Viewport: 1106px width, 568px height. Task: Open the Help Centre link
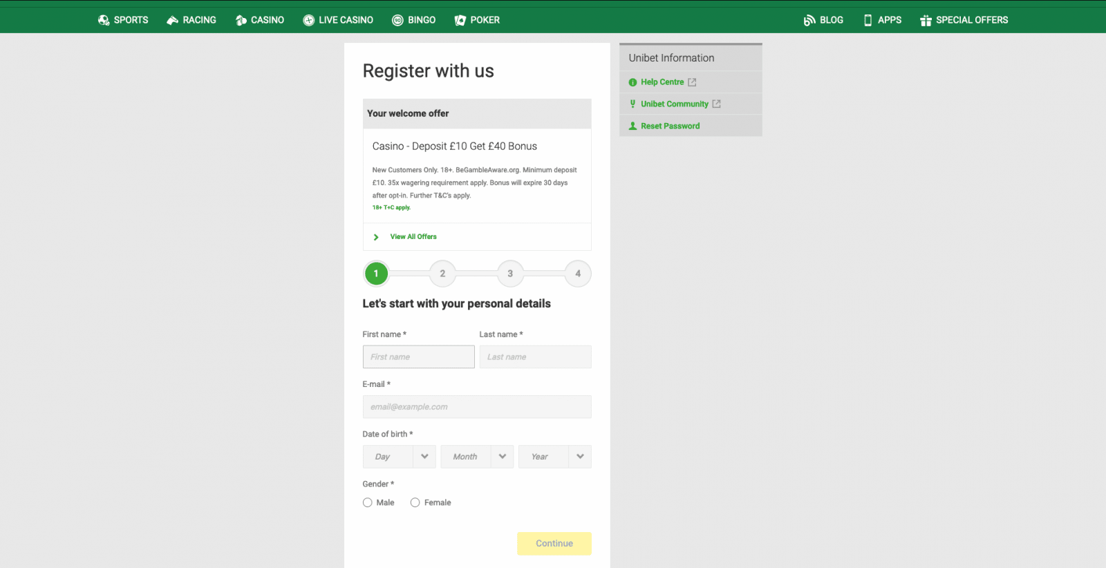[x=662, y=82]
